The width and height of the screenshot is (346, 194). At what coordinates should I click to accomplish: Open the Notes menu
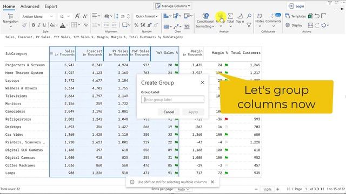pyautogui.click(x=259, y=20)
